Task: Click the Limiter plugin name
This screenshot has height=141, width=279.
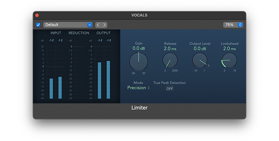Action: pos(139,108)
